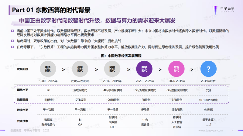Click the chevron between 数智时代 and question mark
The height and width of the screenshot is (136, 243).
pos(193,70)
